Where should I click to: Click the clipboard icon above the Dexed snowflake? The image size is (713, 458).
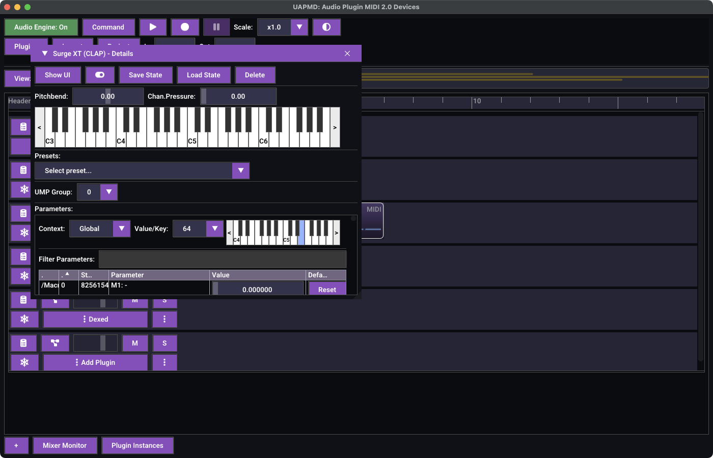[24, 300]
